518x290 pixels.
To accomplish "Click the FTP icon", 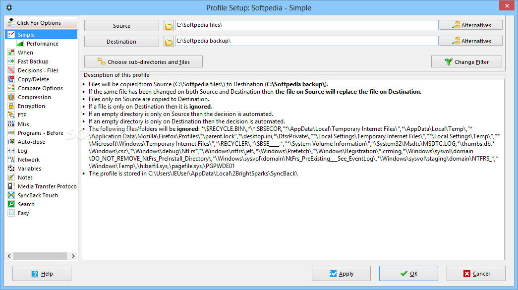I will pos(11,115).
